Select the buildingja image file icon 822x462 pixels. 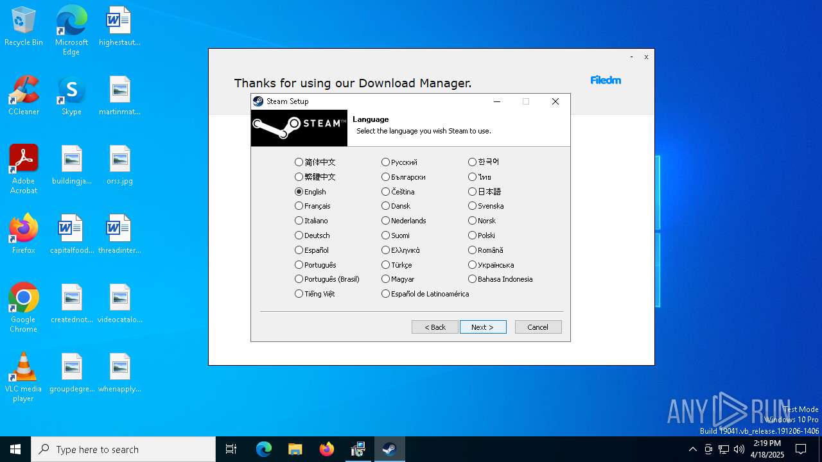click(x=71, y=166)
